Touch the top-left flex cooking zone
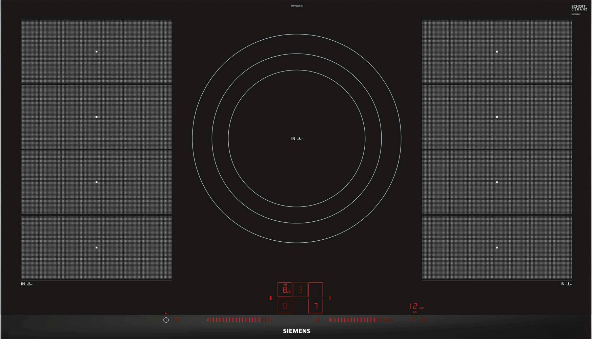The height and width of the screenshot is (339, 592). click(x=97, y=52)
